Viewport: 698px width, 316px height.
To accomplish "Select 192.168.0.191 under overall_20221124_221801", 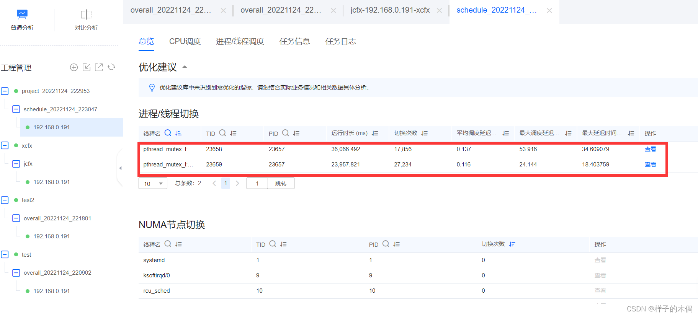I will pos(52,236).
